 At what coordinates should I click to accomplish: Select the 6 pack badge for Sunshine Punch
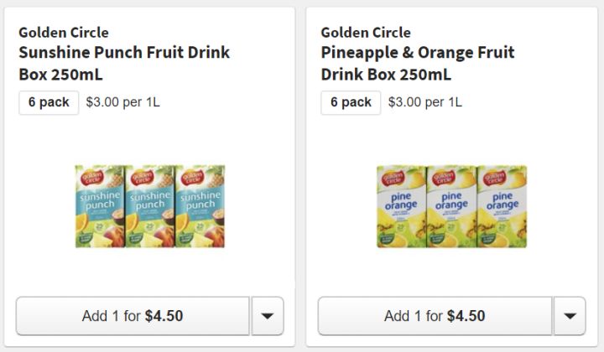tap(49, 102)
